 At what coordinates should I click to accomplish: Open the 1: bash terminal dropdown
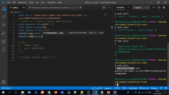pyautogui.click(x=141, y=8)
